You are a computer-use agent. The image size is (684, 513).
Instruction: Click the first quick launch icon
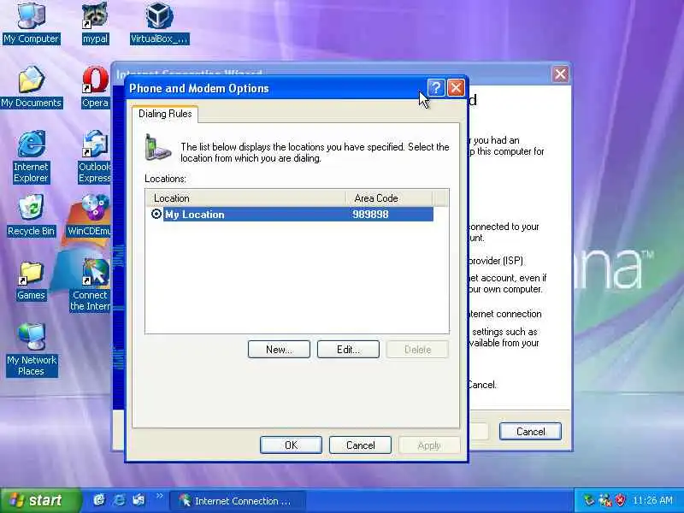[x=99, y=500]
